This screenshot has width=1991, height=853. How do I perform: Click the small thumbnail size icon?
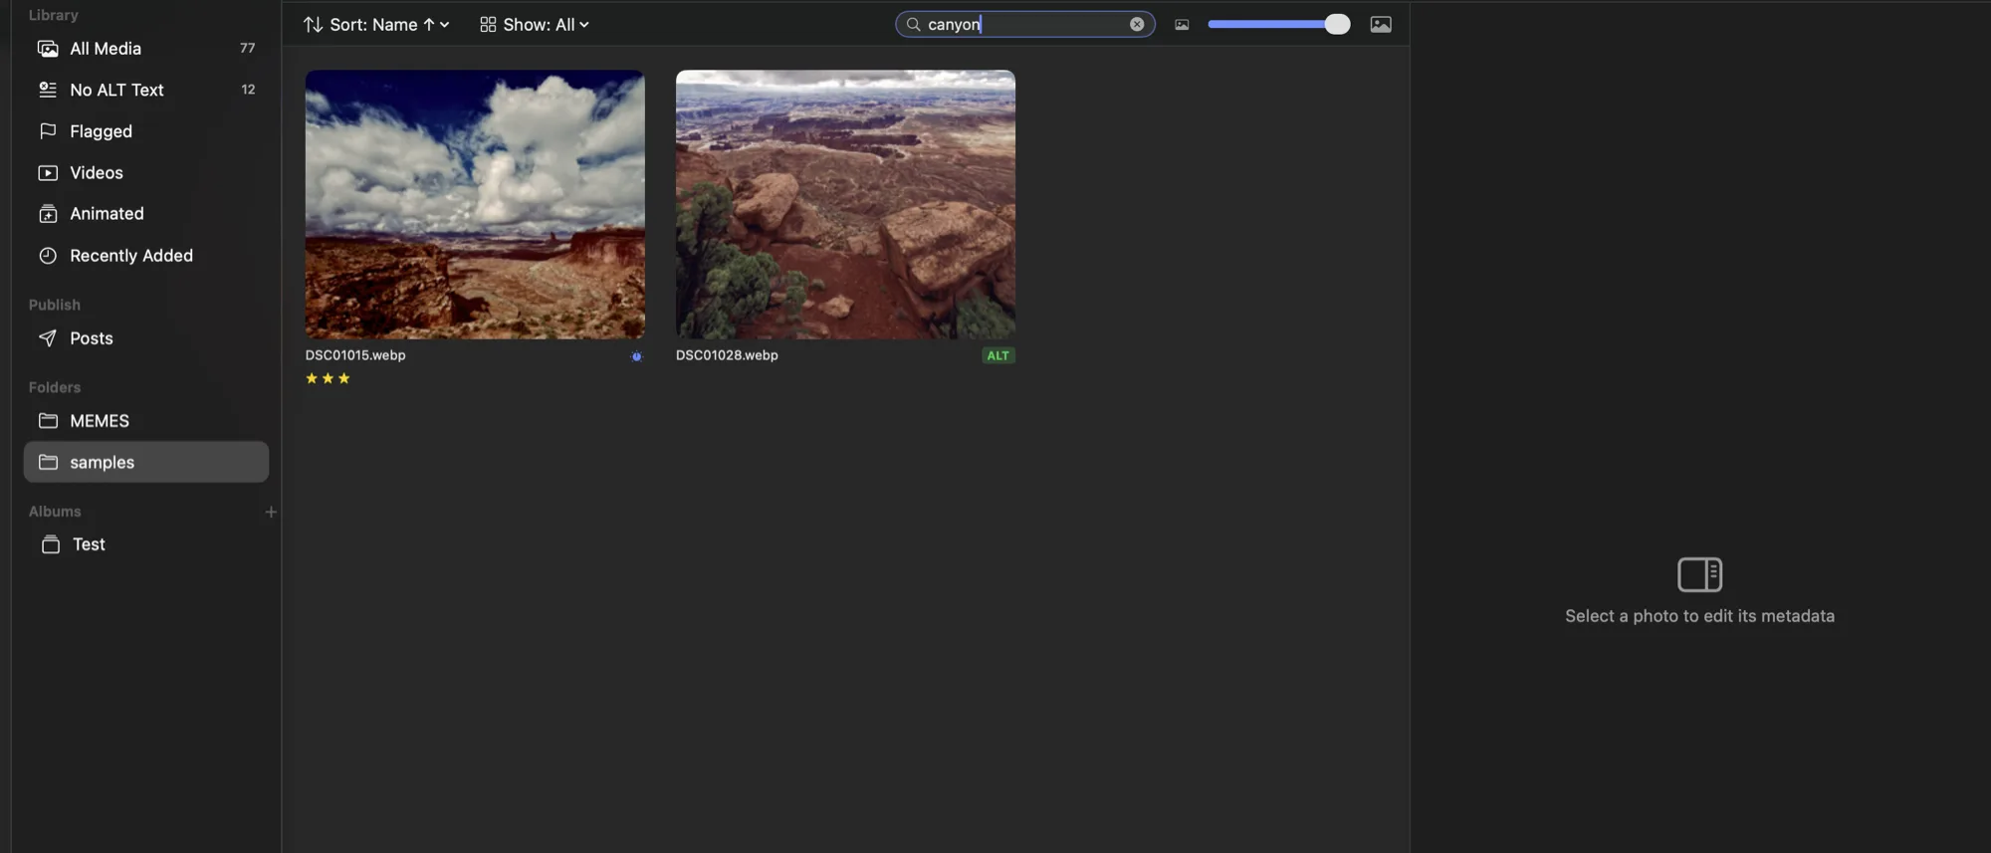point(1182,25)
